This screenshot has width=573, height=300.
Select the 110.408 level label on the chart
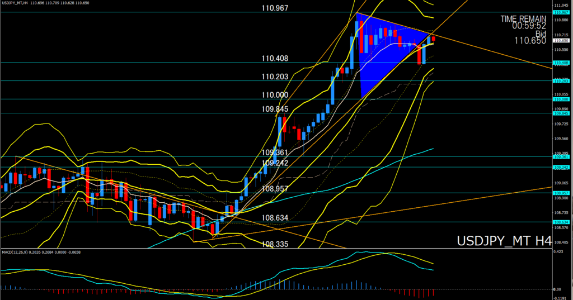tap(275, 59)
